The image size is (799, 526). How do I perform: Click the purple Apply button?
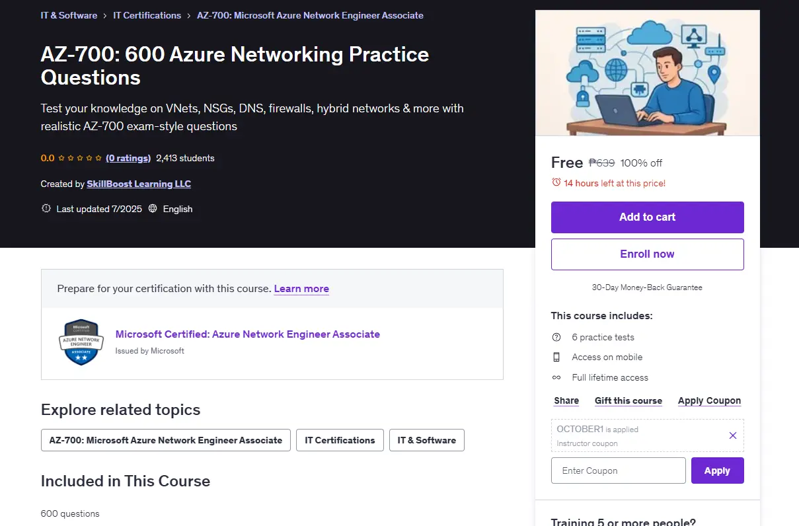coord(717,470)
